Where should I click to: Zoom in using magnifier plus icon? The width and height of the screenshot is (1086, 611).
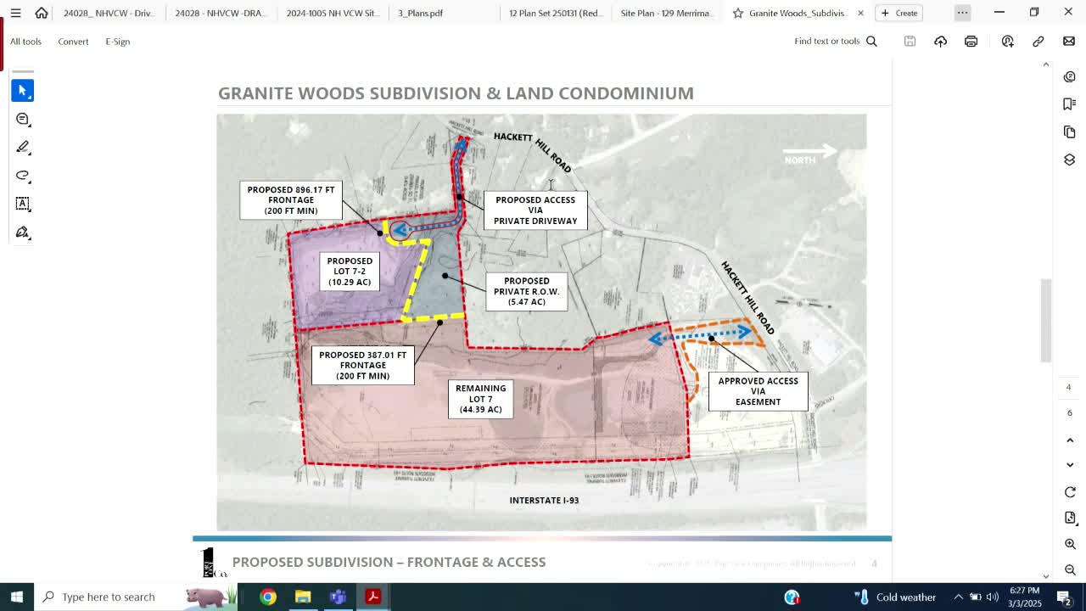click(1070, 544)
